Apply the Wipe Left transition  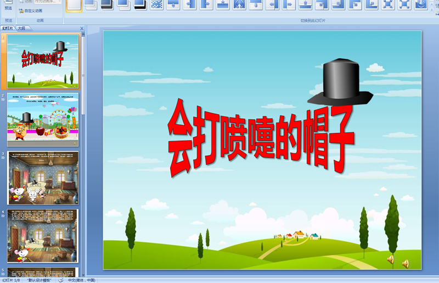coord(190,4)
